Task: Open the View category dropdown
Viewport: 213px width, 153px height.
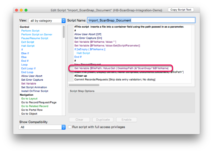Action: [x=47, y=21]
